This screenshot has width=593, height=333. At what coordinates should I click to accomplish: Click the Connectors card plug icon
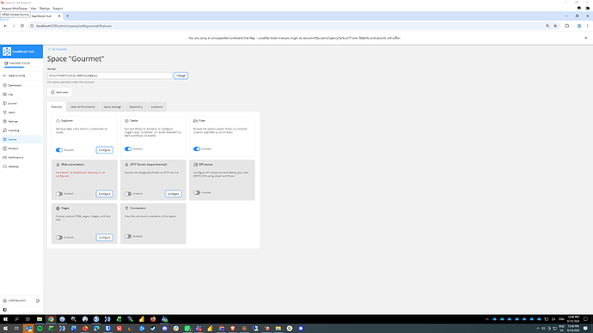point(126,209)
